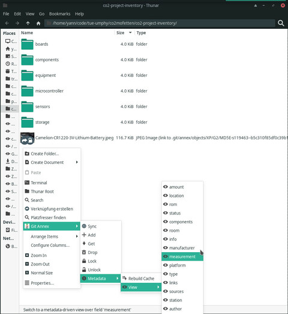Open the Metadata submenu
Image resolution: width=288 pixels, height=314 pixels.
click(x=100, y=279)
